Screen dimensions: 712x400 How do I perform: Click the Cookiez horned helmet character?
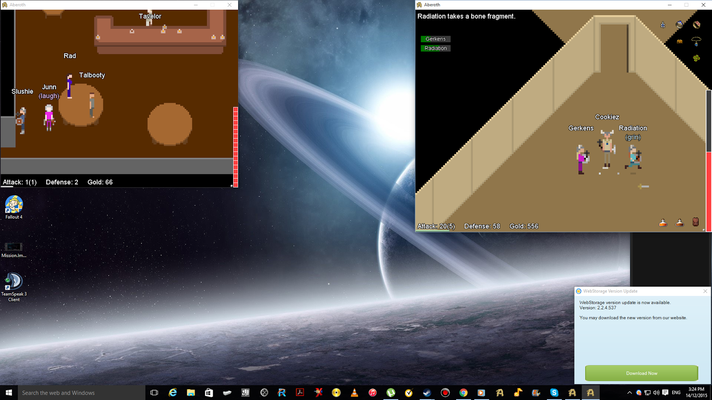pos(607,148)
